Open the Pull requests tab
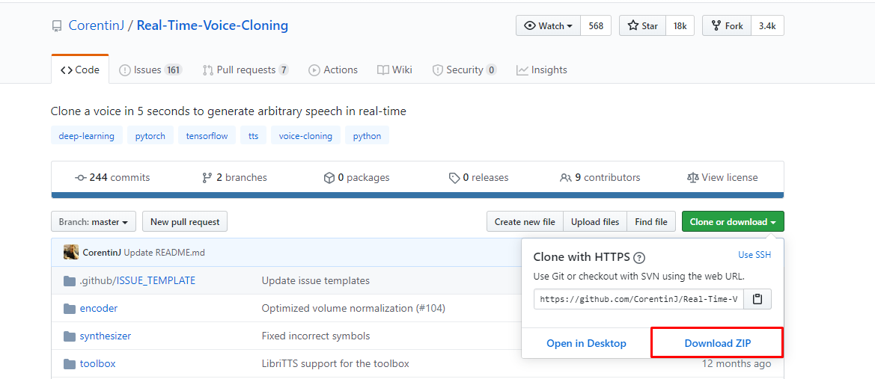 point(246,70)
